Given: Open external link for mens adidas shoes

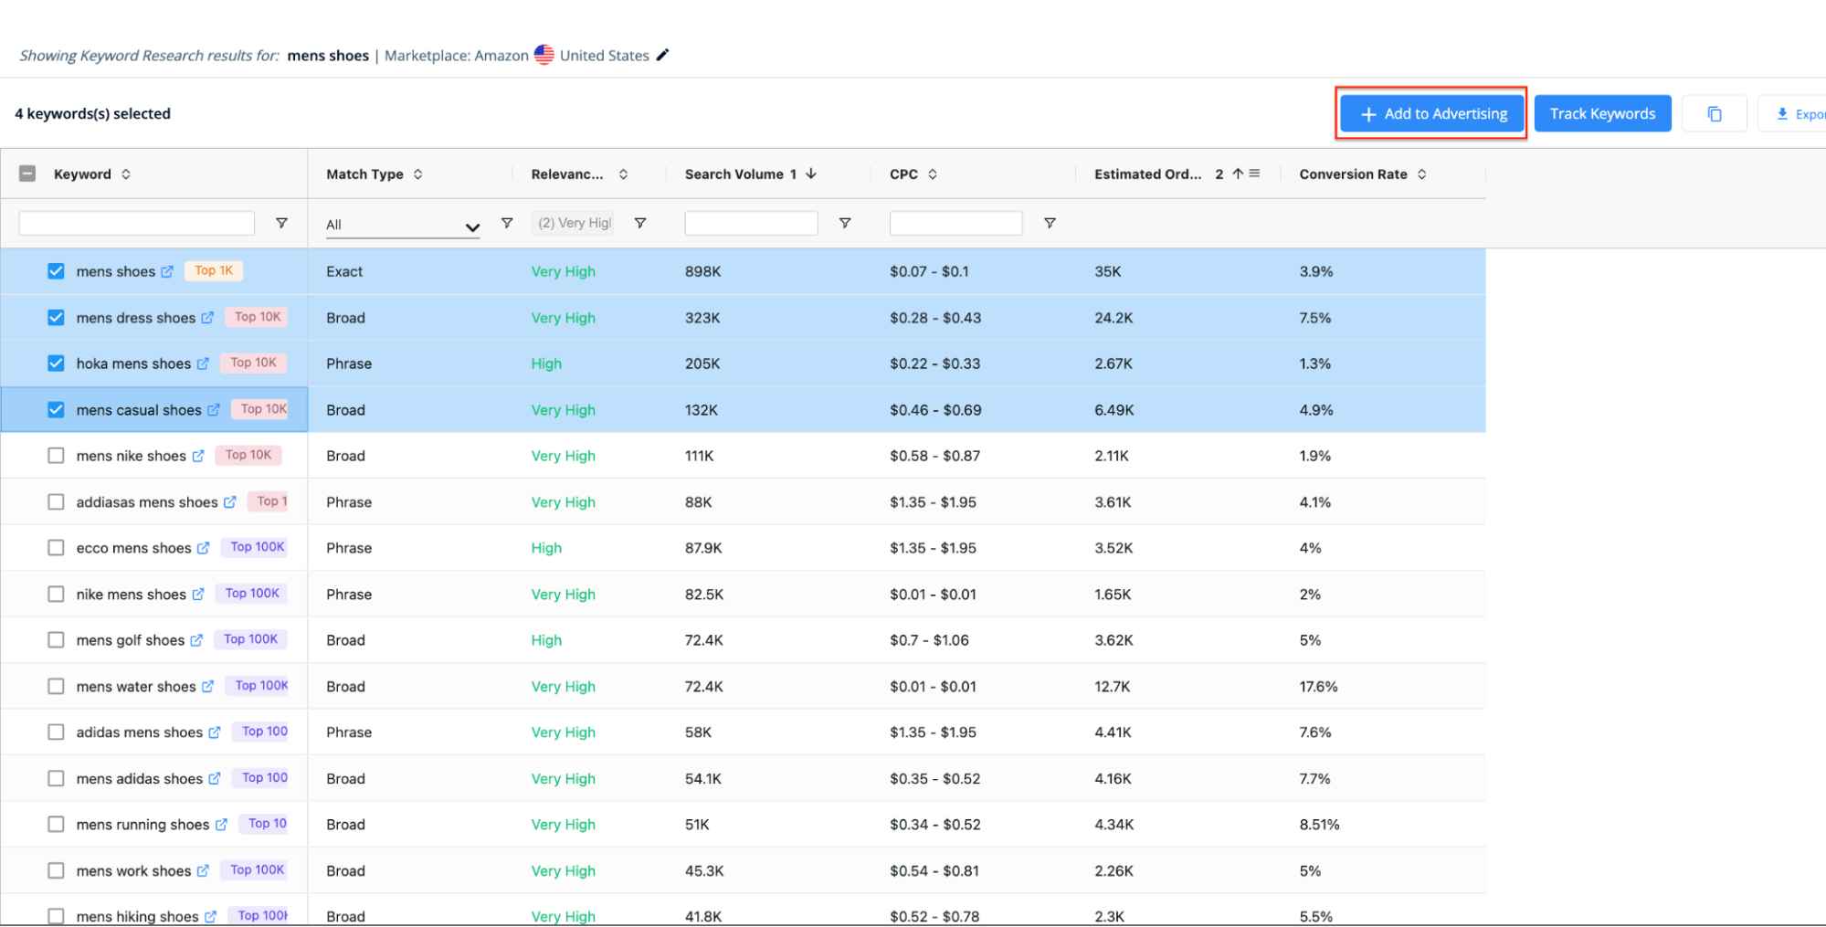Looking at the screenshot, I should [215, 779].
